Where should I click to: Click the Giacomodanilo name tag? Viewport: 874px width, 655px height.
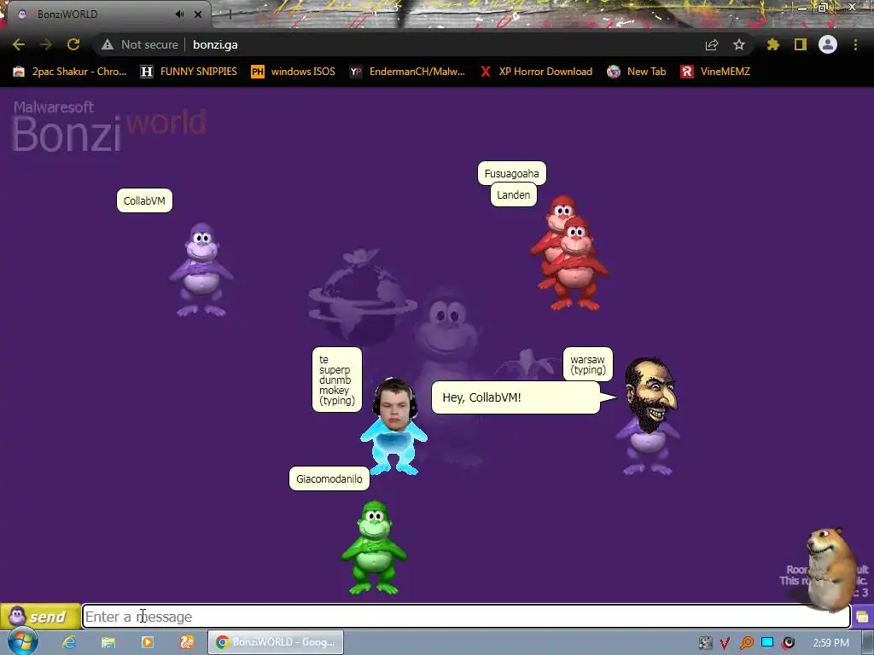tap(329, 479)
